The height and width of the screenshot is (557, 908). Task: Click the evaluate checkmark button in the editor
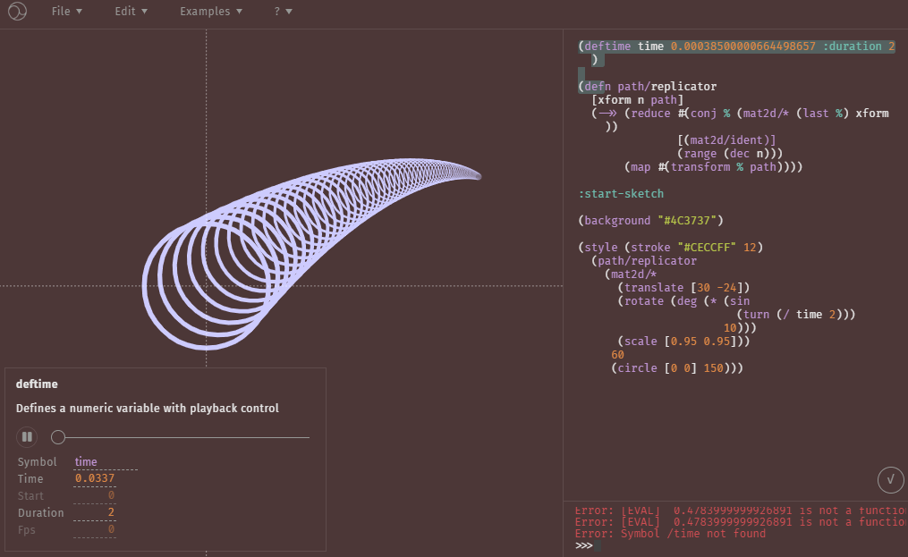click(x=889, y=479)
